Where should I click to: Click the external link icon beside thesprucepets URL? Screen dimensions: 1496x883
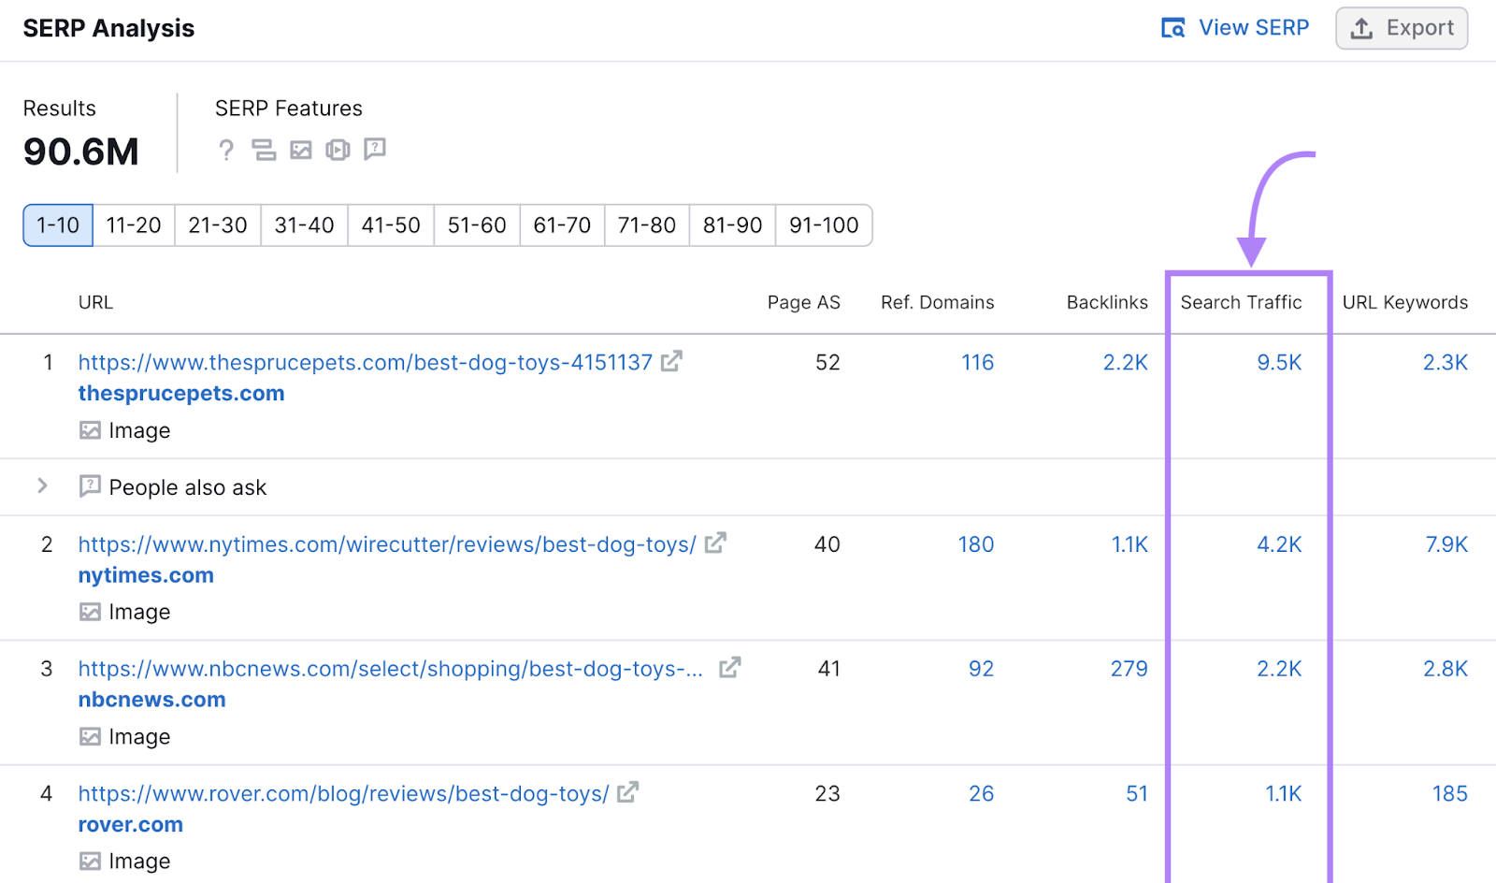tap(671, 362)
